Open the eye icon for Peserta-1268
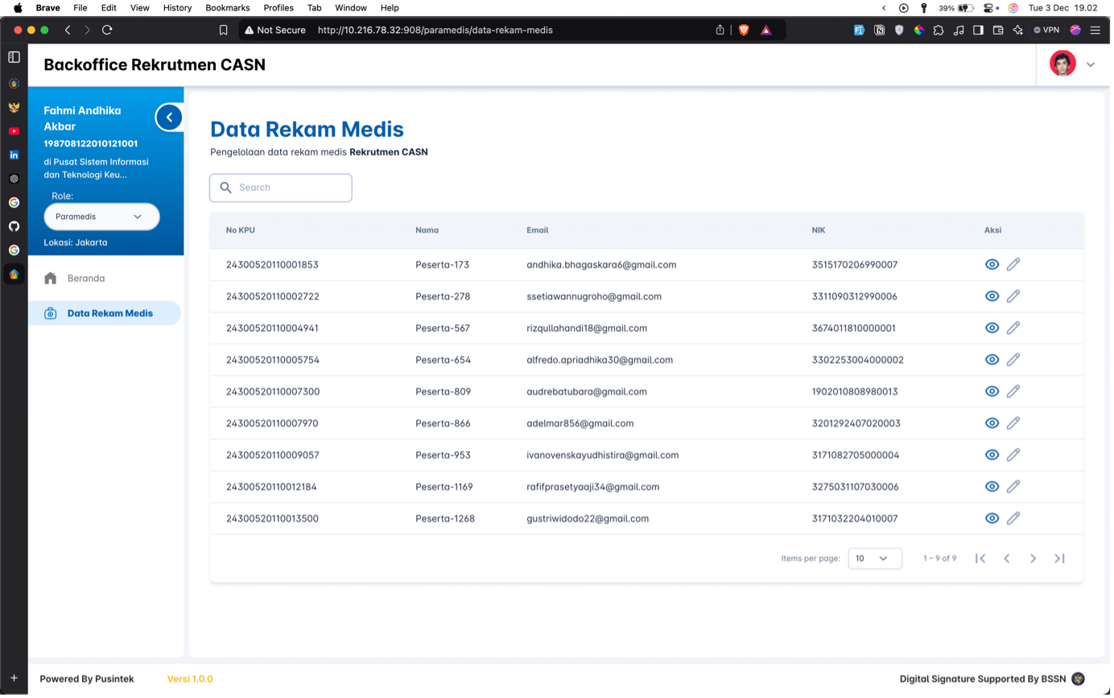1114x698 pixels. 992,518
